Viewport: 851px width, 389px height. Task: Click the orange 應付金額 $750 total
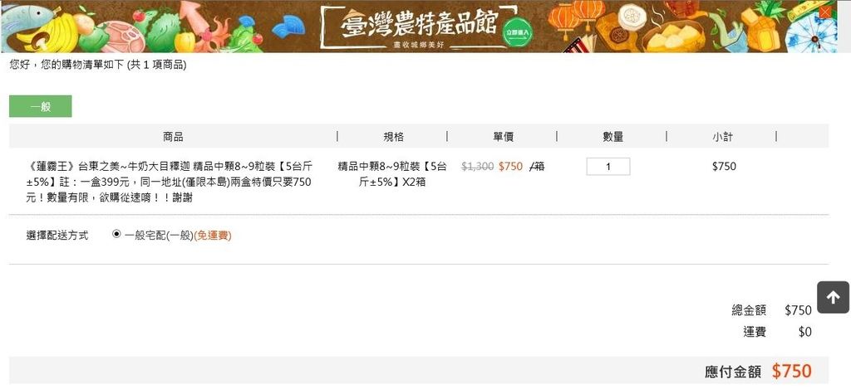[792, 371]
